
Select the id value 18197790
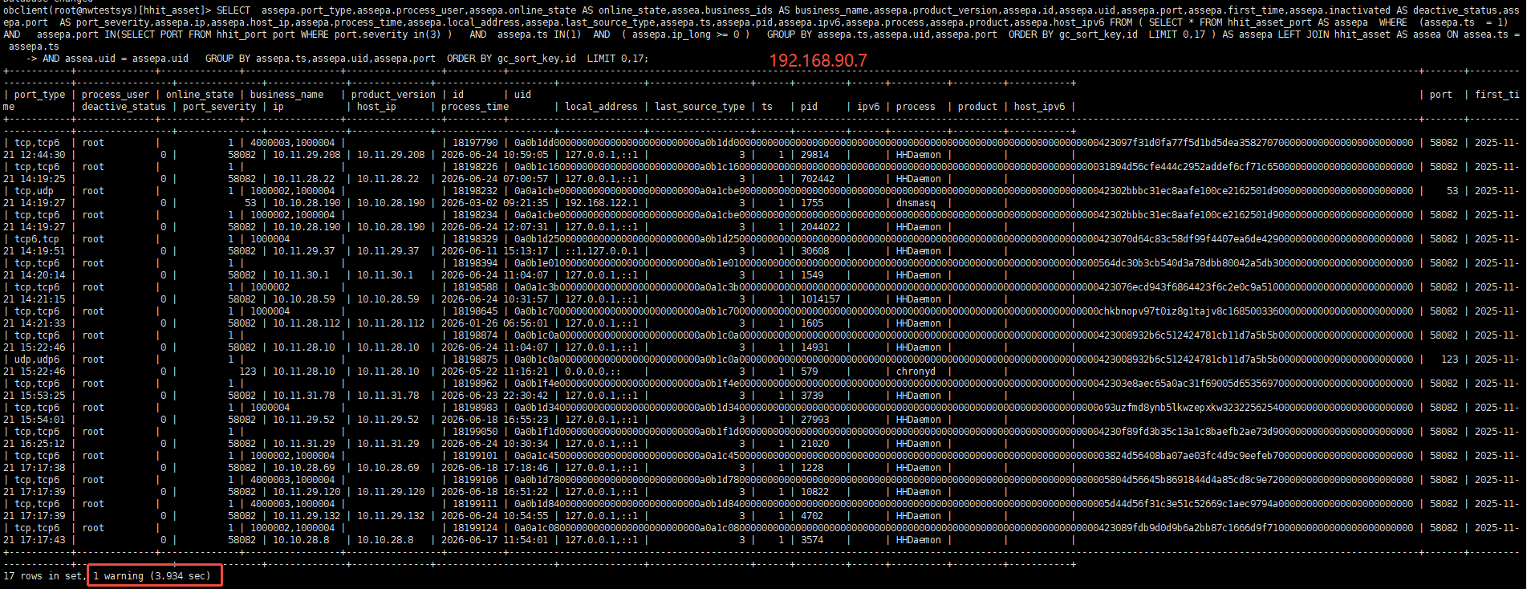coord(475,143)
